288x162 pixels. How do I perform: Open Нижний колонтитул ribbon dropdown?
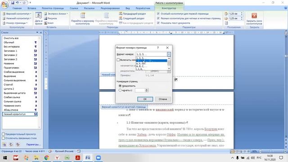(x=17, y=18)
